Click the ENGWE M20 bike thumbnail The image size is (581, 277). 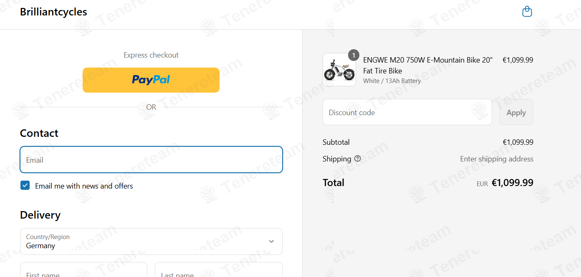(x=339, y=70)
